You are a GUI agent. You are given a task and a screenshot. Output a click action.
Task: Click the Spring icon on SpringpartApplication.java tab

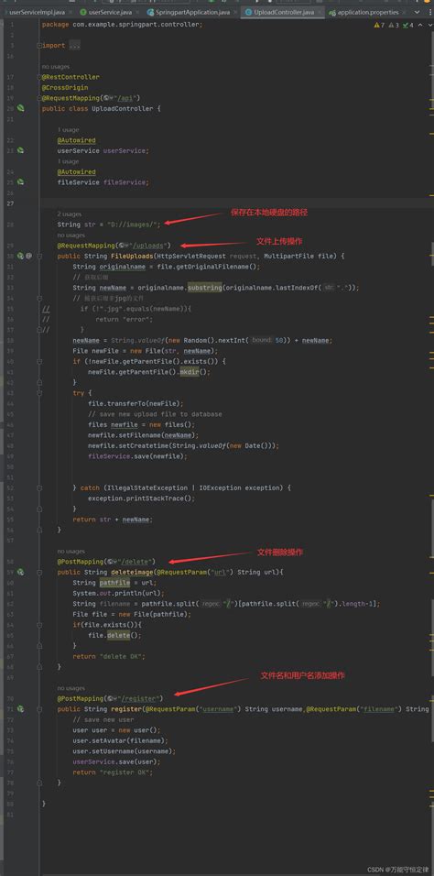[151, 12]
